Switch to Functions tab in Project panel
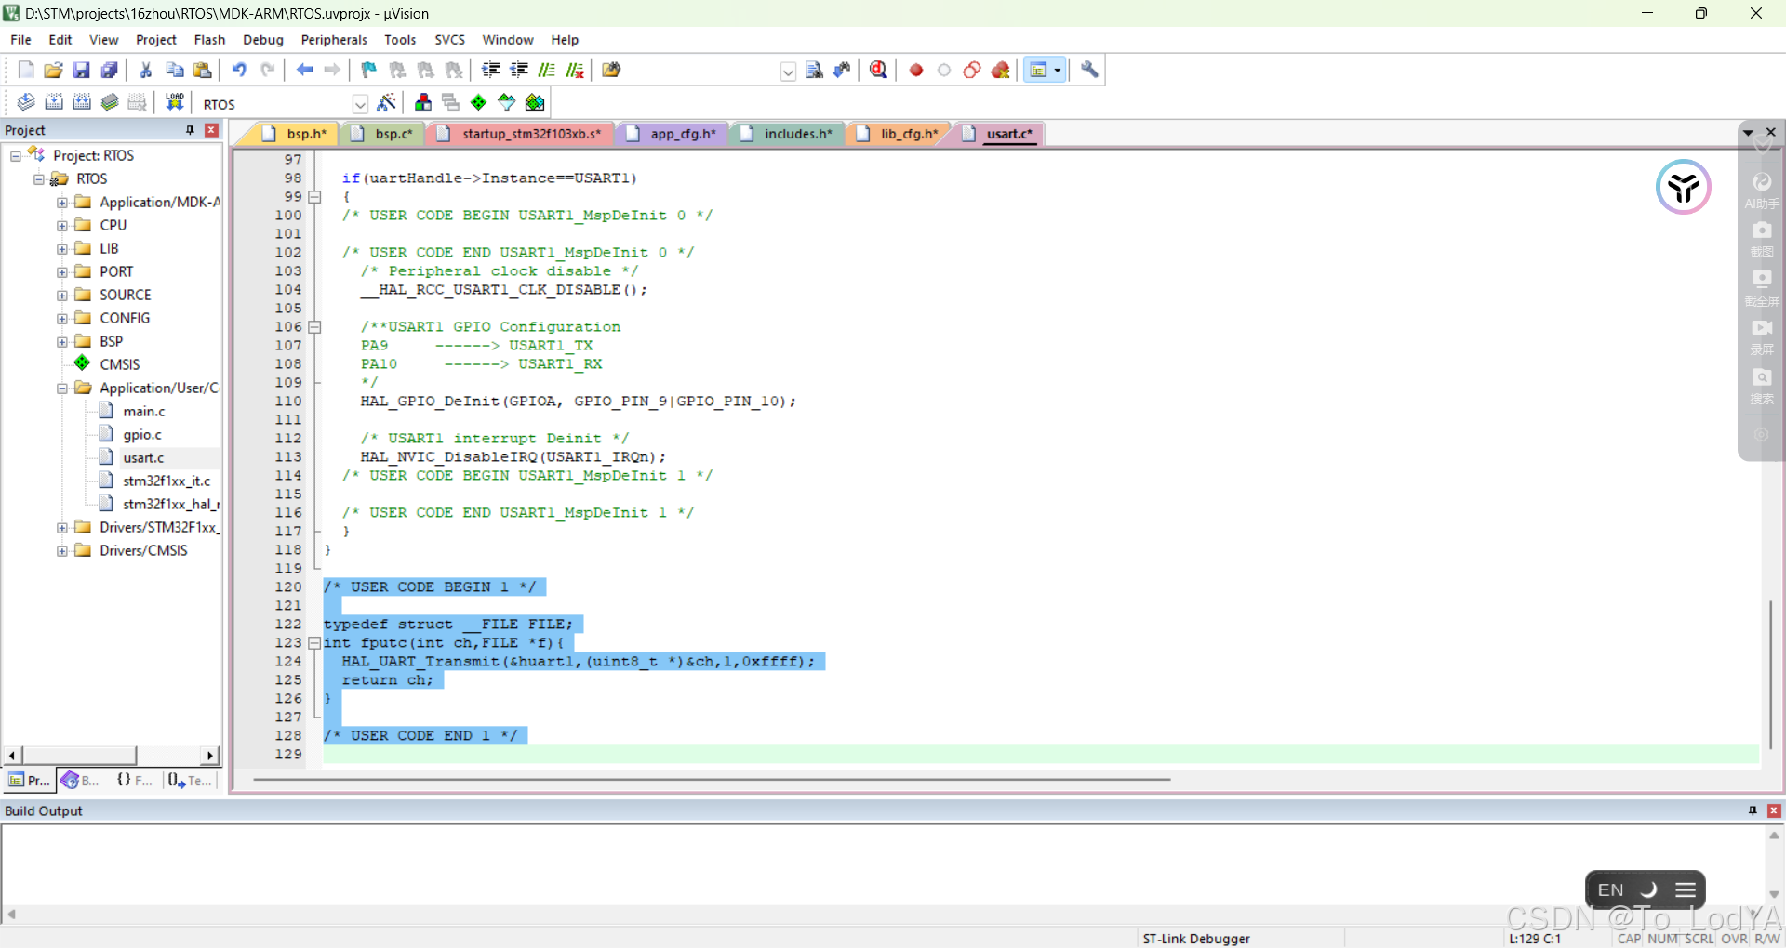This screenshot has height=948, width=1786. coord(134,781)
